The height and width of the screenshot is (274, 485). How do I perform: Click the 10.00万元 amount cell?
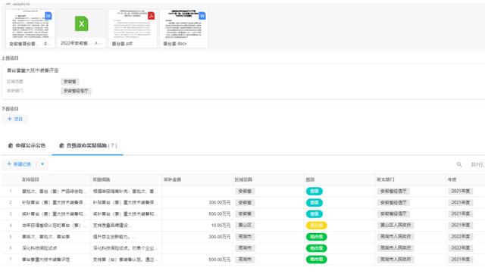pos(221,226)
